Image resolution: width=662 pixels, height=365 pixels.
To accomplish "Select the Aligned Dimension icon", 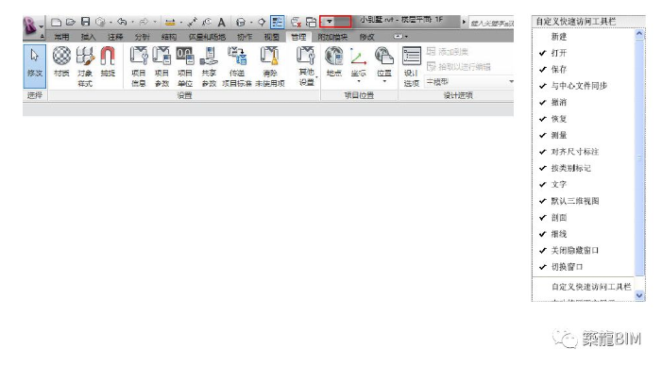I will (x=192, y=22).
